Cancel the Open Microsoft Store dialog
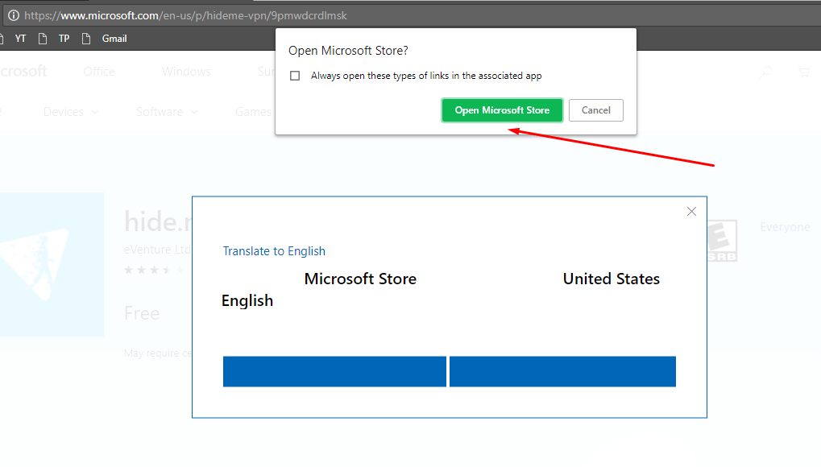This screenshot has height=467, width=821. (596, 110)
